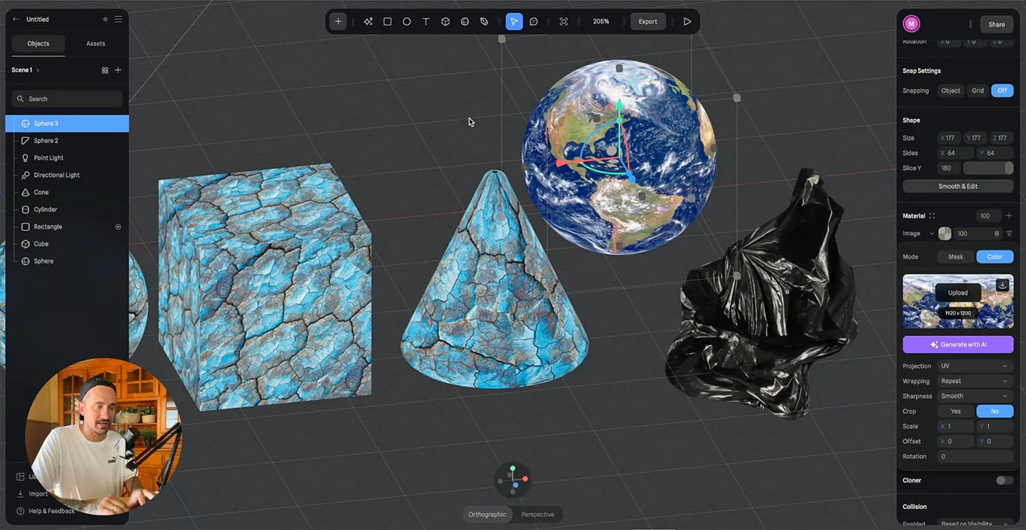Open the user avatar M
1026x530 pixels.
[911, 24]
